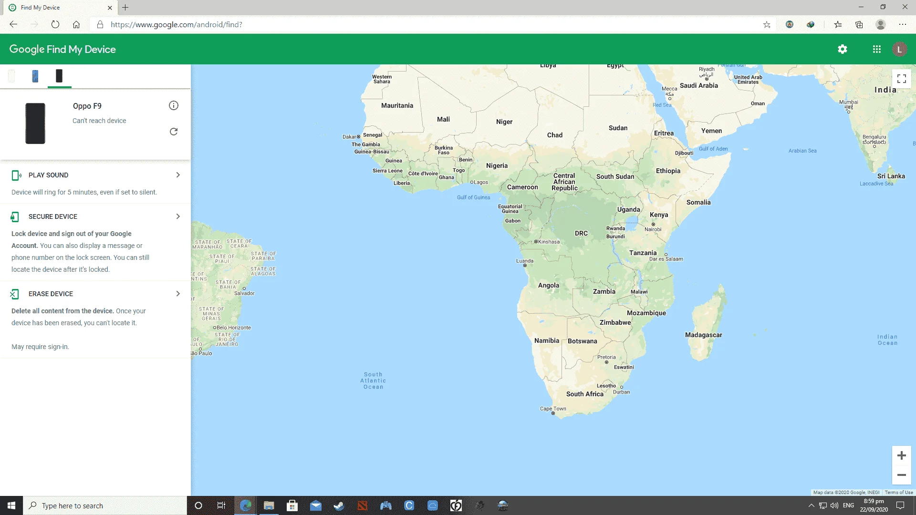Add this page to favorites
This screenshot has height=515, width=916.
click(767, 24)
